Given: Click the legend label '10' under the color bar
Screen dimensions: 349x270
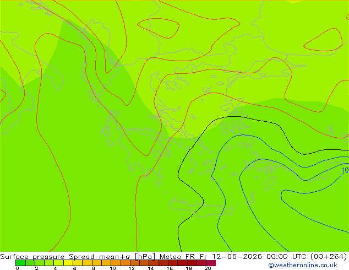Looking at the screenshot, I should point(113,268).
